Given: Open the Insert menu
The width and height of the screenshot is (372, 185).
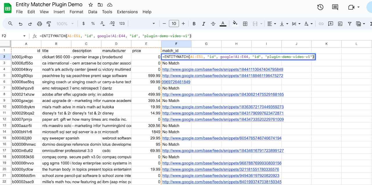Looking at the screenshot, I should [x=59, y=12].
